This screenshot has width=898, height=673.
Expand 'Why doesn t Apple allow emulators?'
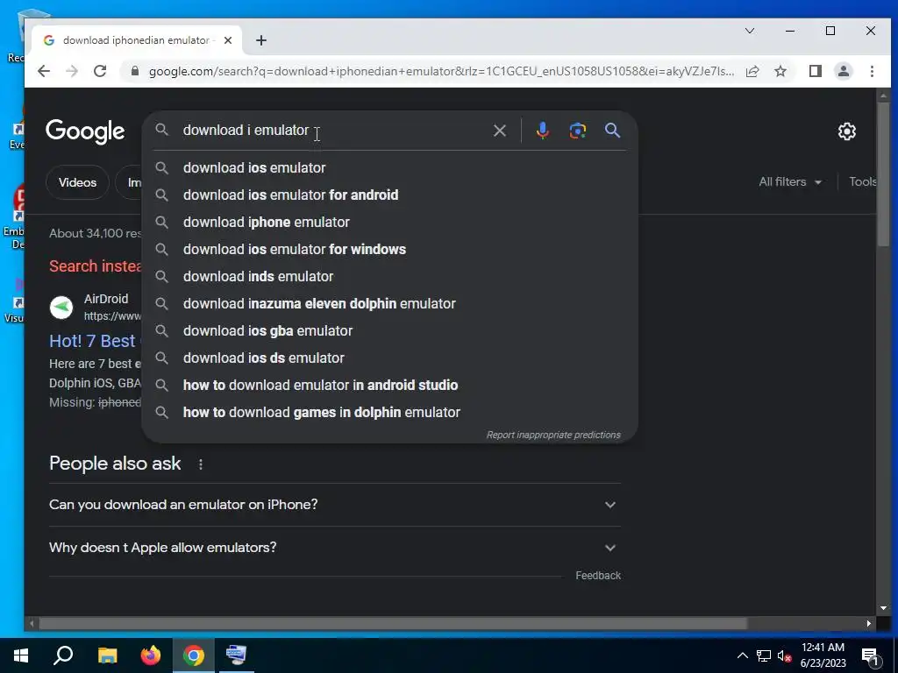[x=334, y=548]
